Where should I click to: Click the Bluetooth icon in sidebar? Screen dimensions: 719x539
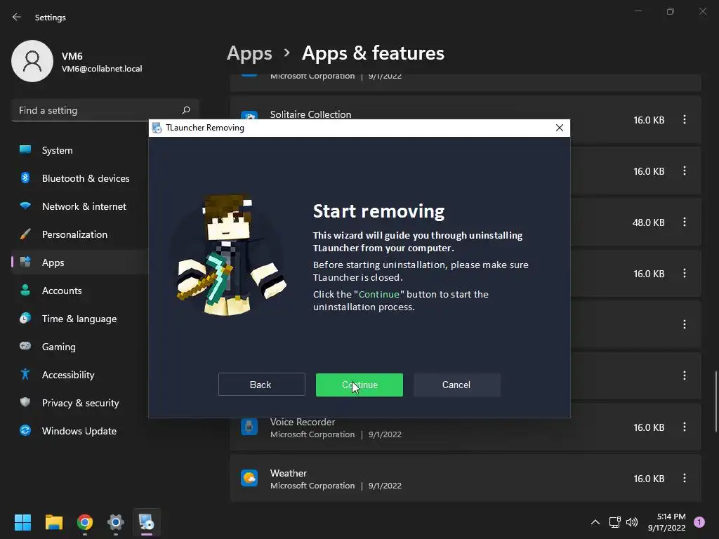click(25, 178)
